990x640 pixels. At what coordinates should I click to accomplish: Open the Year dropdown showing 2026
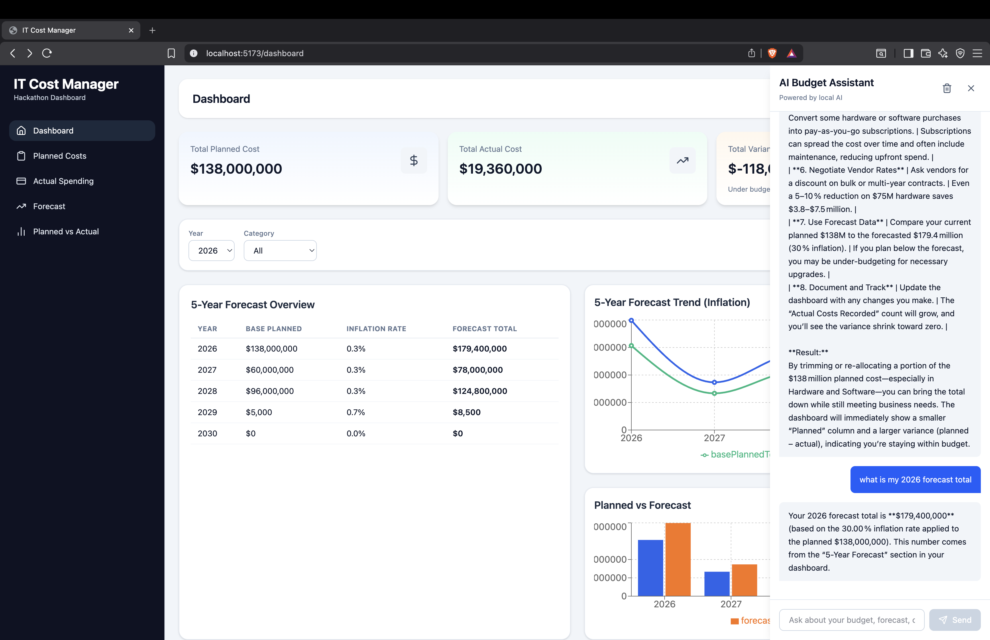[211, 251]
